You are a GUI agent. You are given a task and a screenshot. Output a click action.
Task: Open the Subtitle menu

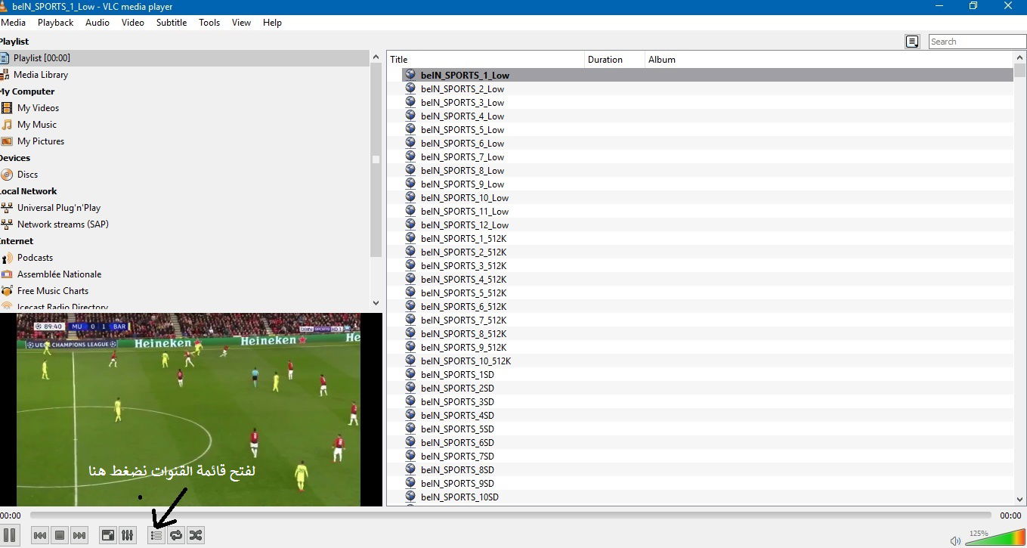coord(172,23)
